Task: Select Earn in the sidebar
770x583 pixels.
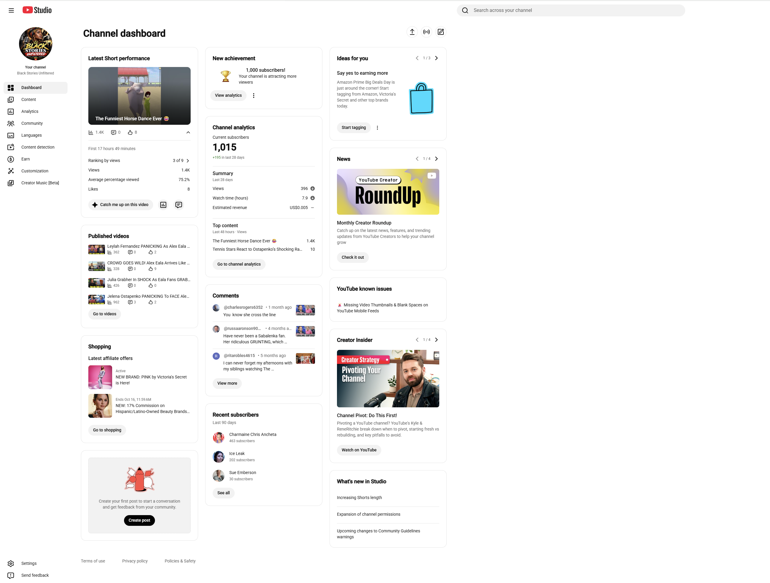Action: coord(35,159)
